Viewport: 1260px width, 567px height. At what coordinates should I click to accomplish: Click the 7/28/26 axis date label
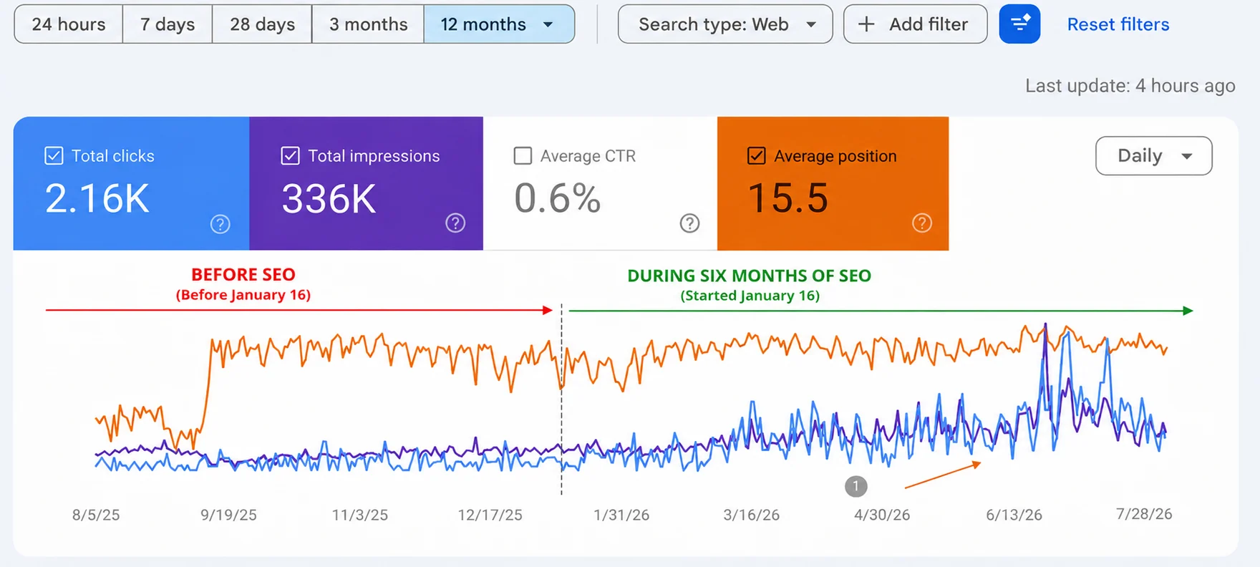pos(1144,514)
